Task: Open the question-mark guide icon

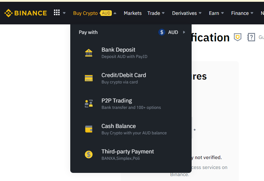Action: pyautogui.click(x=251, y=37)
